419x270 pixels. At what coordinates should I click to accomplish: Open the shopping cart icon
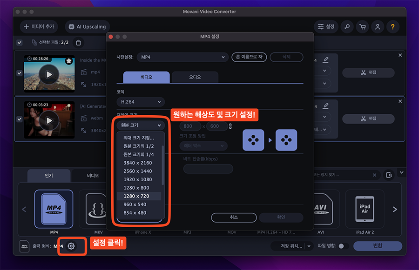coord(362,26)
